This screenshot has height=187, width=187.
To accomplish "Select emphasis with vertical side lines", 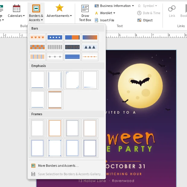I will (55, 80).
